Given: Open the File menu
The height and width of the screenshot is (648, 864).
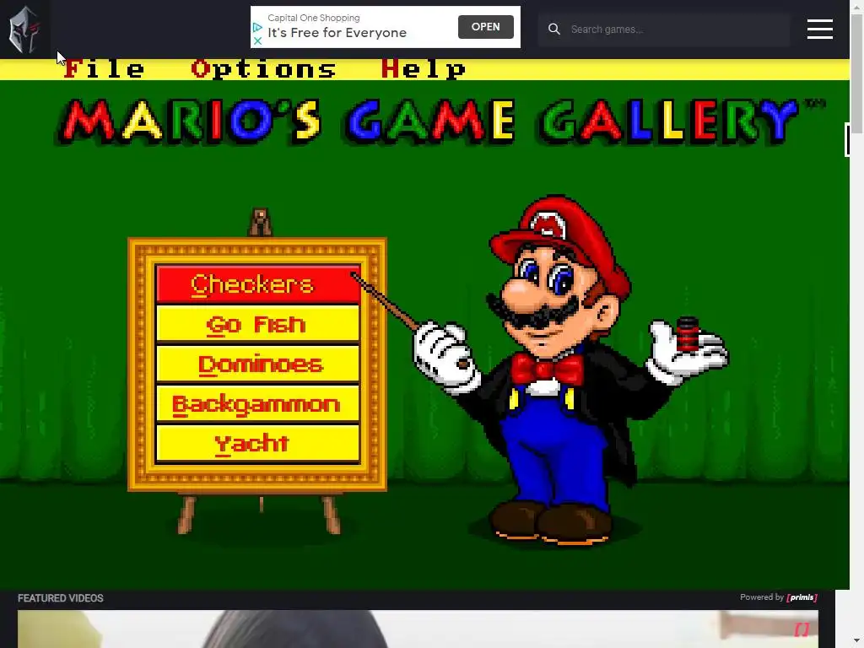Looking at the screenshot, I should 104,69.
